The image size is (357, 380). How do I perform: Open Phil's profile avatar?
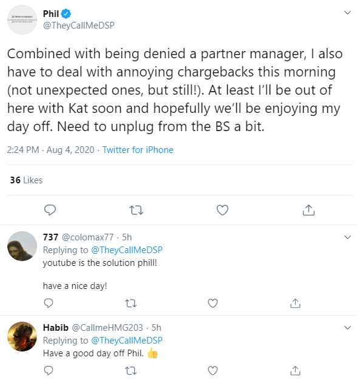pos(22,19)
